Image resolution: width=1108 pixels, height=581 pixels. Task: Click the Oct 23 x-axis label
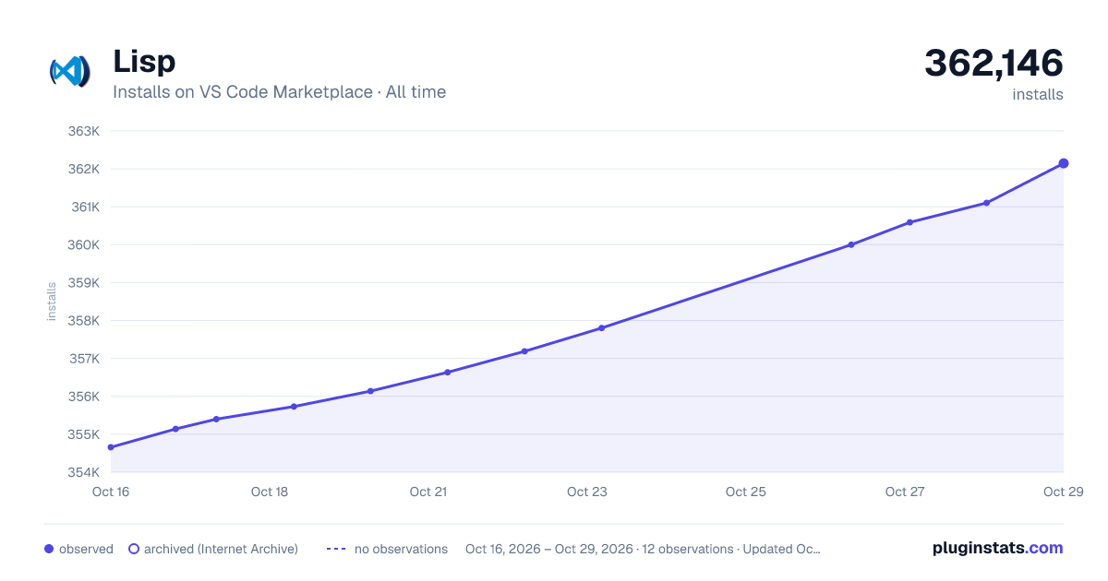(x=587, y=492)
